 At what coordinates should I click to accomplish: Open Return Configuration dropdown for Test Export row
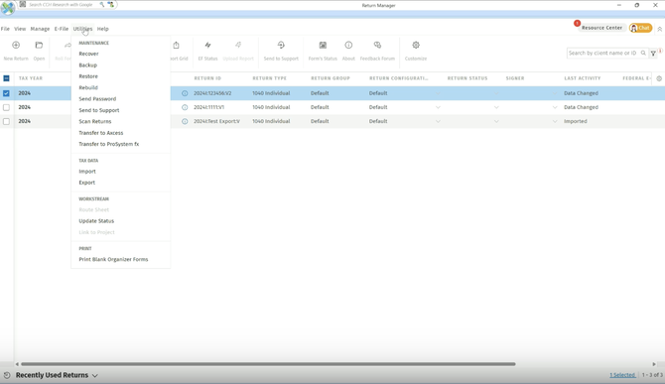click(438, 121)
